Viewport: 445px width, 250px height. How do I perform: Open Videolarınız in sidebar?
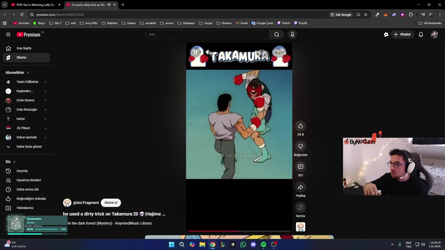26,208
